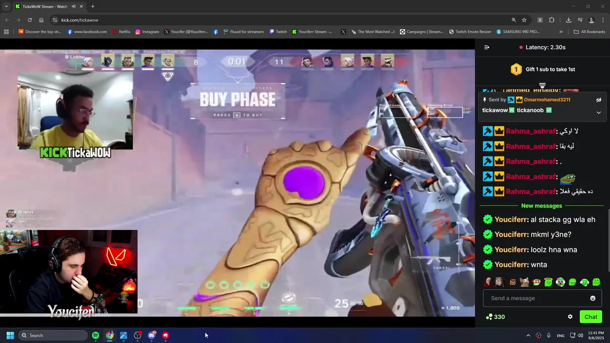Switch the ENG input language
This screenshot has height=343, width=610.
point(560,335)
